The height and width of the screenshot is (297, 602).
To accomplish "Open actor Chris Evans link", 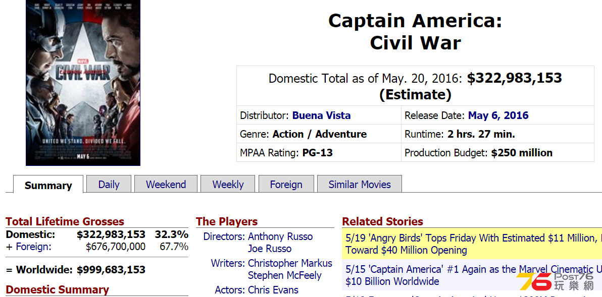I will (x=273, y=290).
